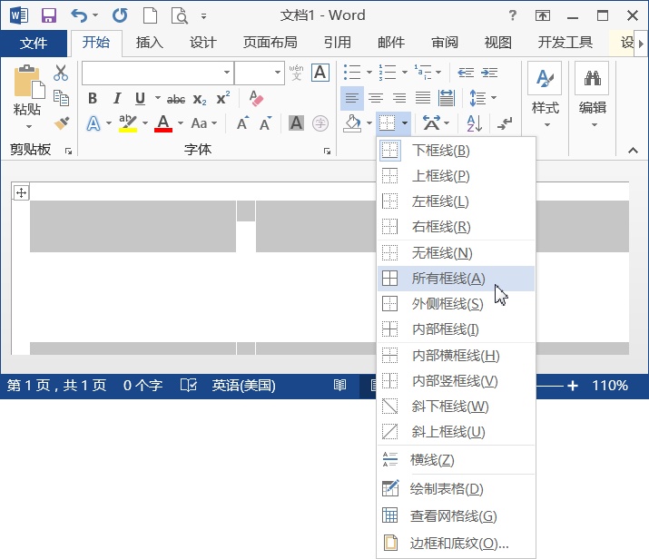Screen dimensions: 649x559
Task: Click the Copy icon under scissors
Action: [61, 98]
